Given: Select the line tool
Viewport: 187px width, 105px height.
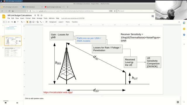Looking at the screenshot, I should click(41, 22).
